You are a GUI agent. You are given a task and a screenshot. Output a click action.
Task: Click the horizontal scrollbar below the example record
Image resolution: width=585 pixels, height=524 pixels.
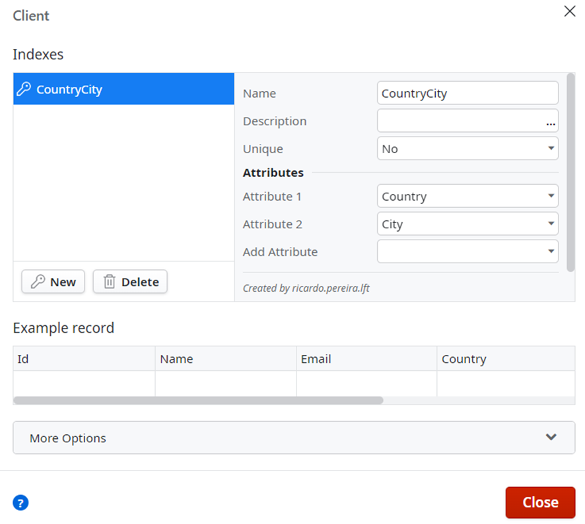coord(198,399)
